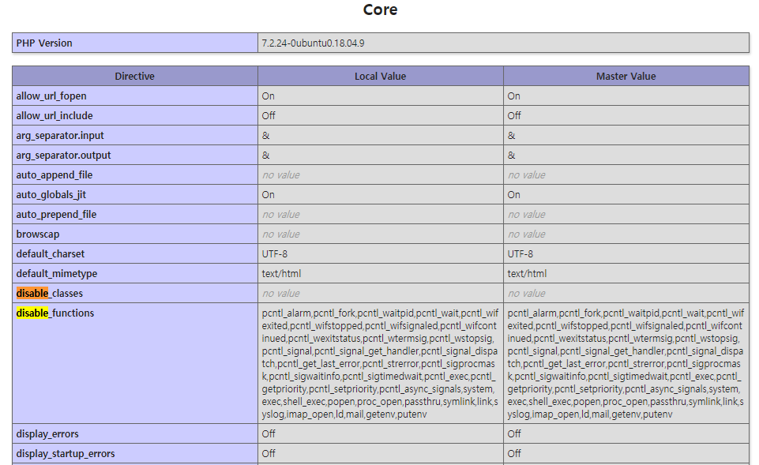
Task: Click the auto_prepend_file directive name
Action: [56, 215]
